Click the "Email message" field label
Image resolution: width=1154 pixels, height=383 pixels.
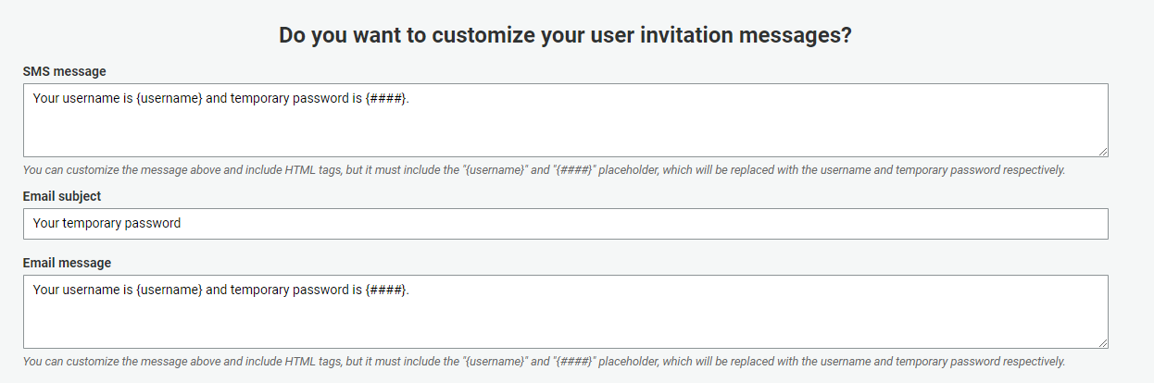point(67,263)
